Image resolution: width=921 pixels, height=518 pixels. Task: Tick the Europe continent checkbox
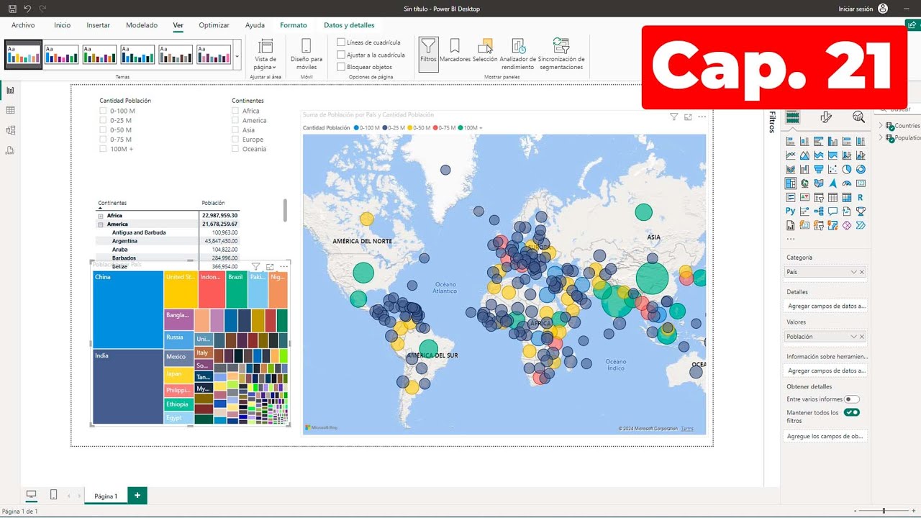pyautogui.click(x=235, y=140)
